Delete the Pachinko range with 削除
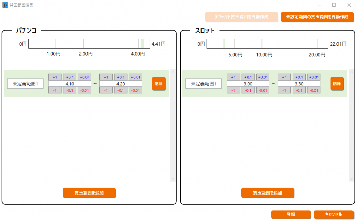The image size is (357, 221). click(x=159, y=84)
